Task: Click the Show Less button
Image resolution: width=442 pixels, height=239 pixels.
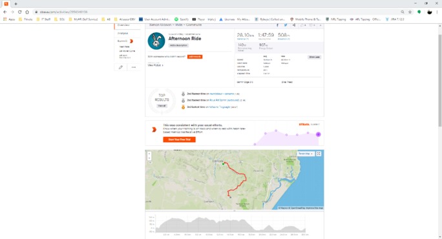Action: click(x=314, y=57)
